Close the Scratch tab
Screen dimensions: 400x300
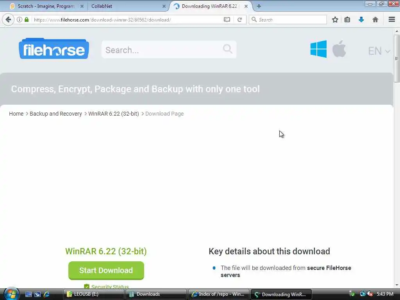pyautogui.click(x=82, y=6)
